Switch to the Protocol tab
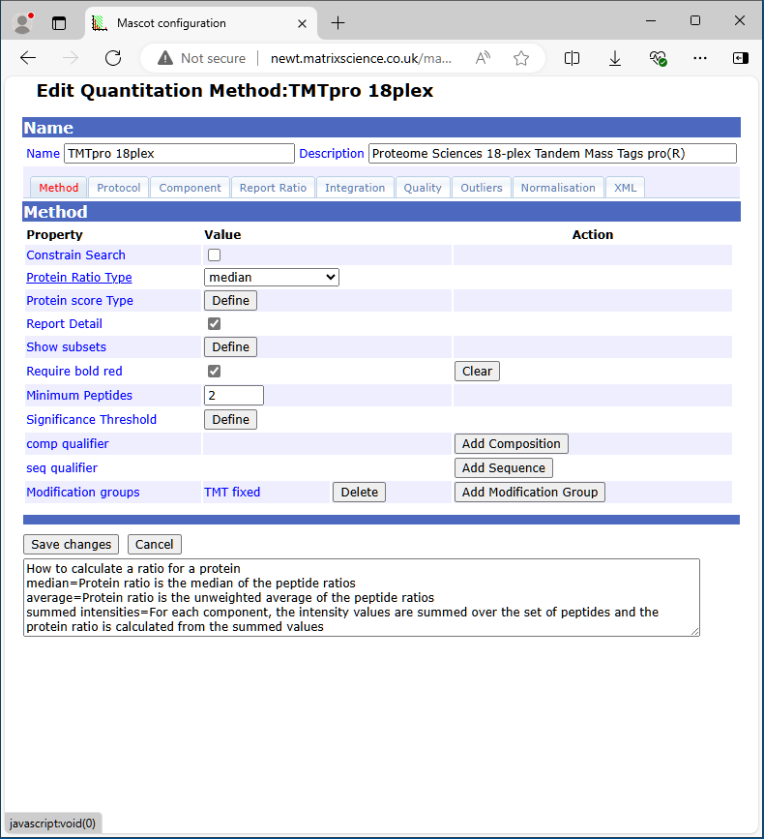 tap(119, 188)
